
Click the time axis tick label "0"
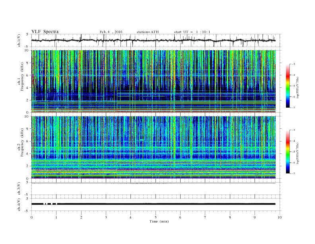(31, 217)
